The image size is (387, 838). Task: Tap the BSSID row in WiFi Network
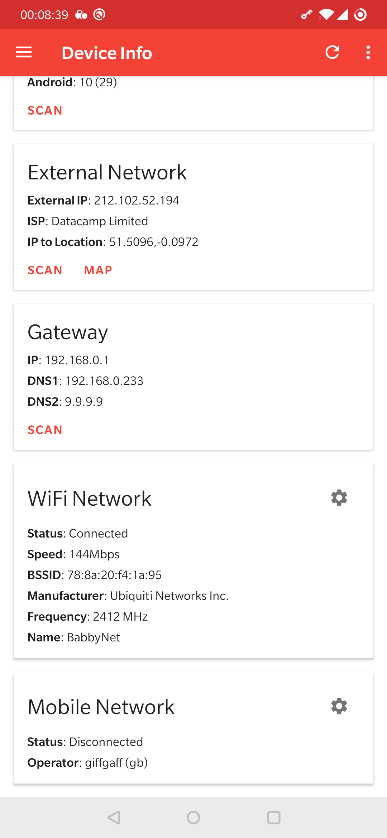(95, 575)
